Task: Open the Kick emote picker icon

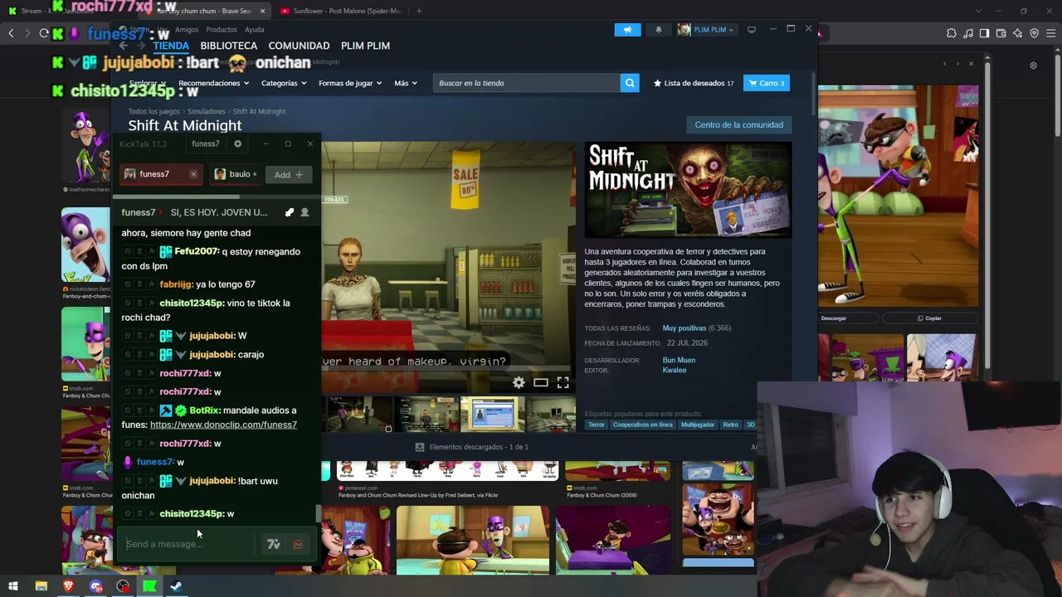Action: 298,544
